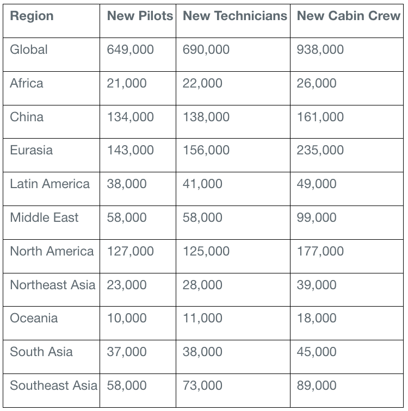Click the Southeast Asia cell
408x411 pixels.
(53, 385)
